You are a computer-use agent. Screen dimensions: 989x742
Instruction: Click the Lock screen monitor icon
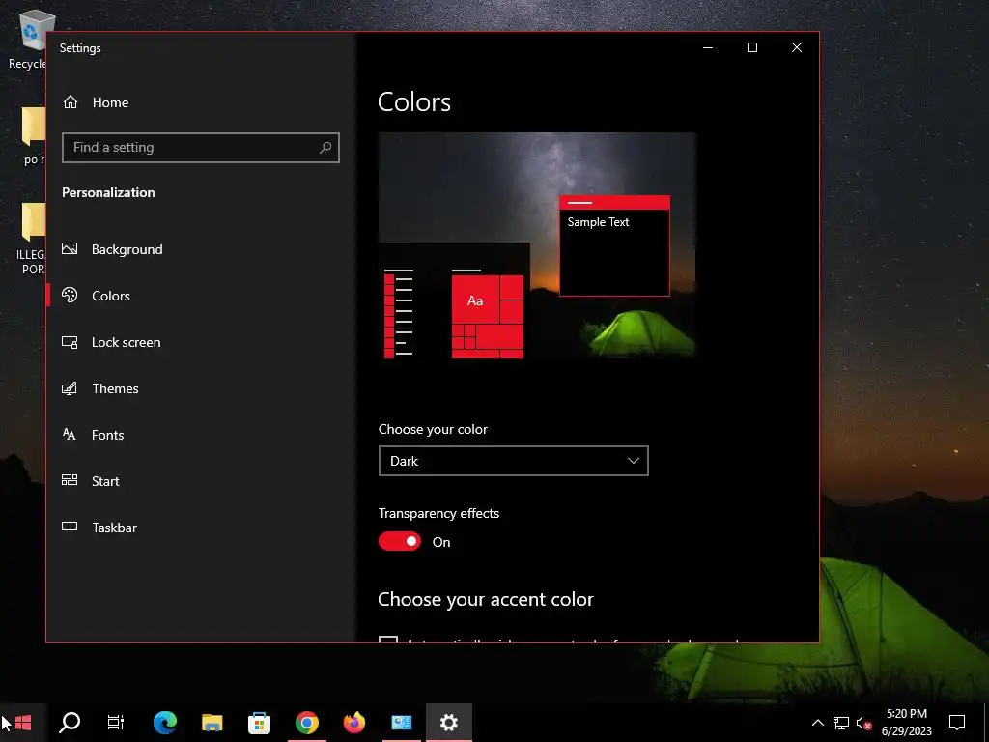pos(70,342)
